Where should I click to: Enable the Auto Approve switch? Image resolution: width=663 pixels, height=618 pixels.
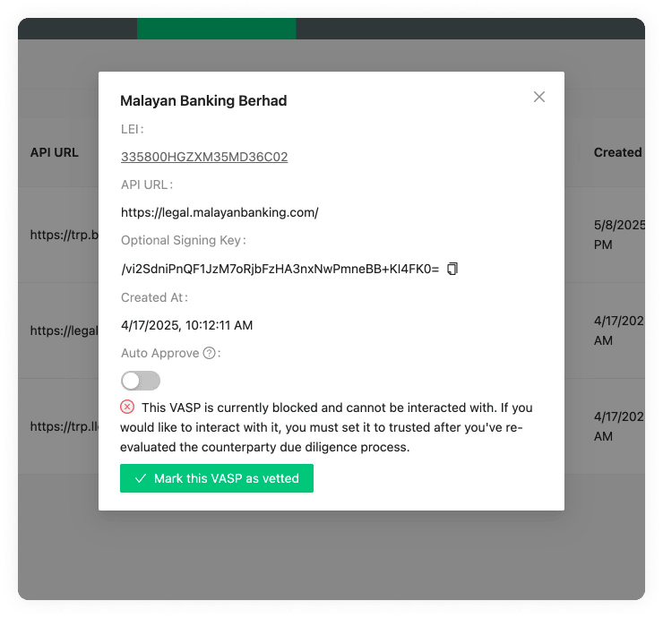pos(141,381)
